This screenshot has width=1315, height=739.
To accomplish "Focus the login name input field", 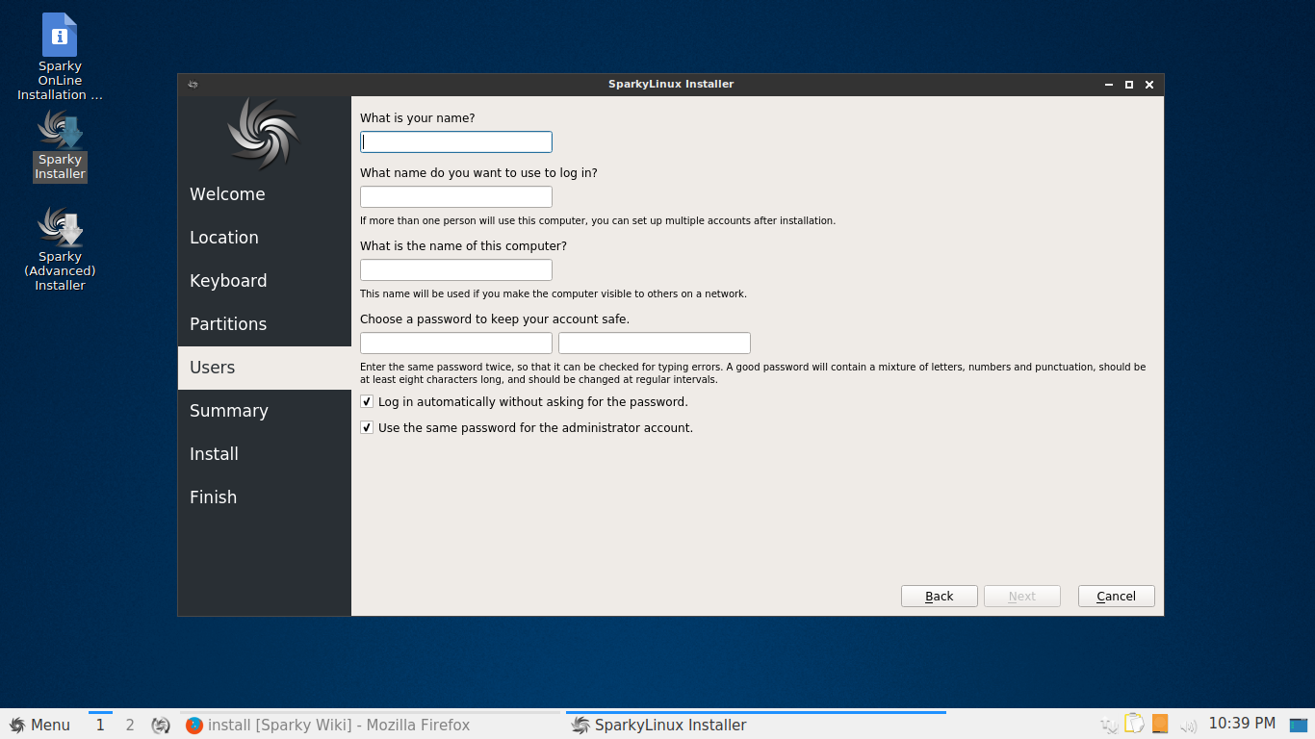I will coord(456,197).
